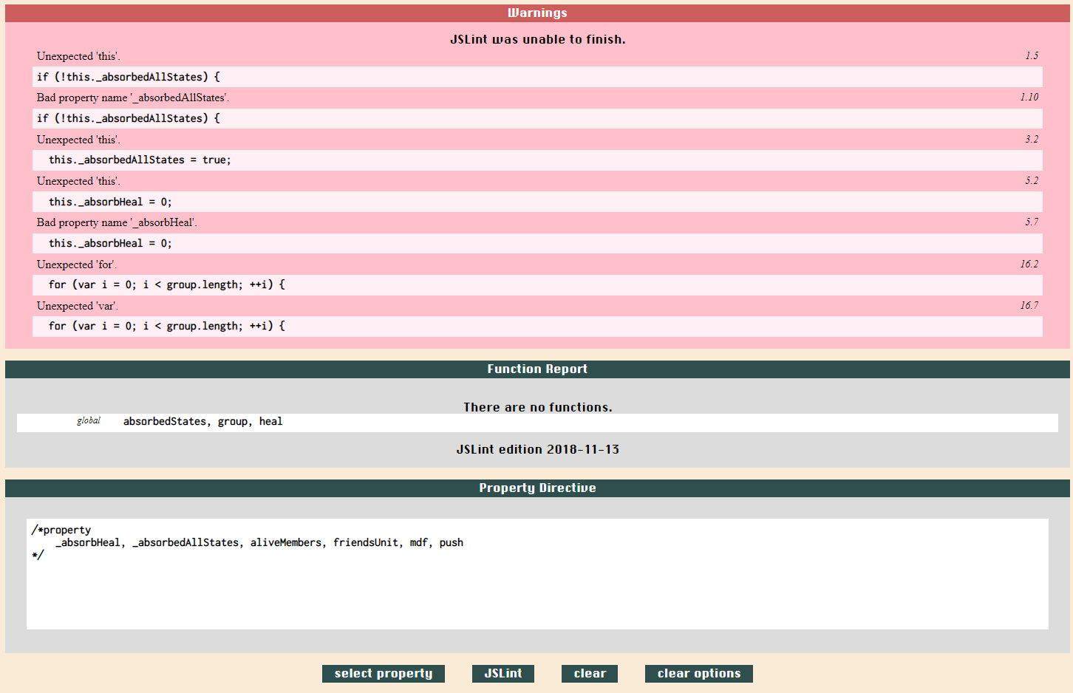Screen dimensions: 1073x693
Task: Click the Property Directive header
Action: (537, 488)
